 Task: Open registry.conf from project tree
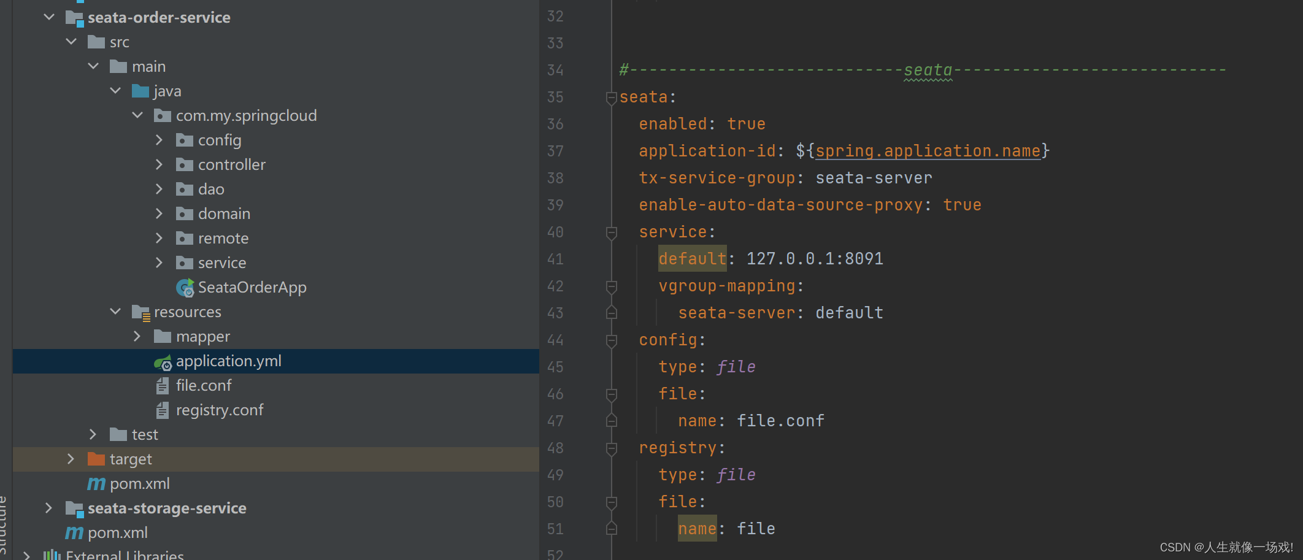click(220, 410)
